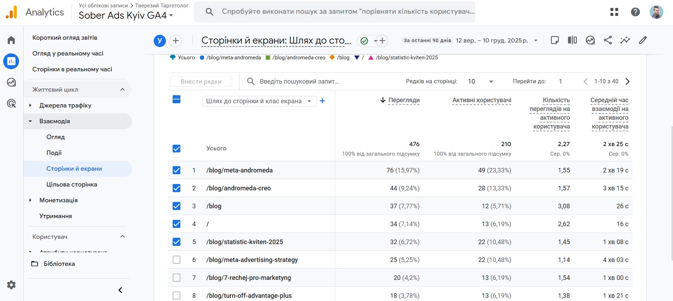Viewport: 673px width, 301px height.
Task: Open the Google apps grid icon
Action: [614, 12]
